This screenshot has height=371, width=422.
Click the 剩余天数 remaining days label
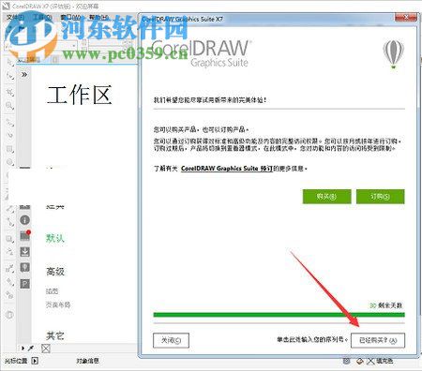390,305
